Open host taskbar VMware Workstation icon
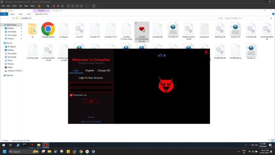This screenshot has height=155, width=275. pos(74,151)
